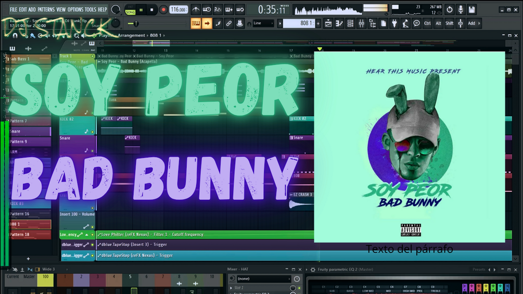The width and height of the screenshot is (523, 294).
Task: Open the Browser tree icon
Action: 372,23
